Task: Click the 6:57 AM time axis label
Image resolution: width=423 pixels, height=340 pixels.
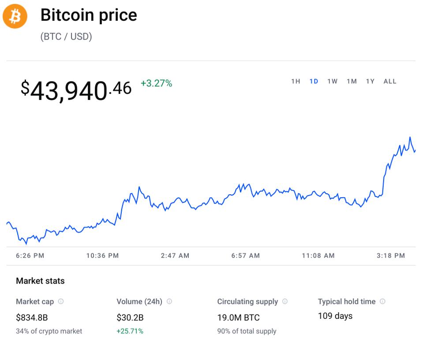Action: point(246,255)
